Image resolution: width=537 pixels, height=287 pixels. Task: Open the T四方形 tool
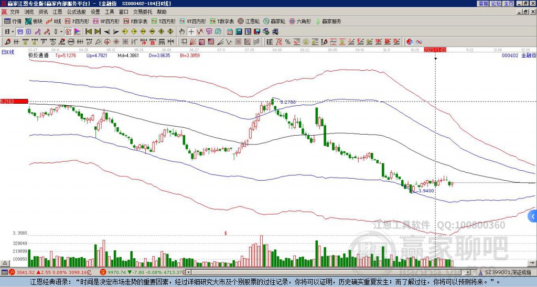[x=164, y=21]
